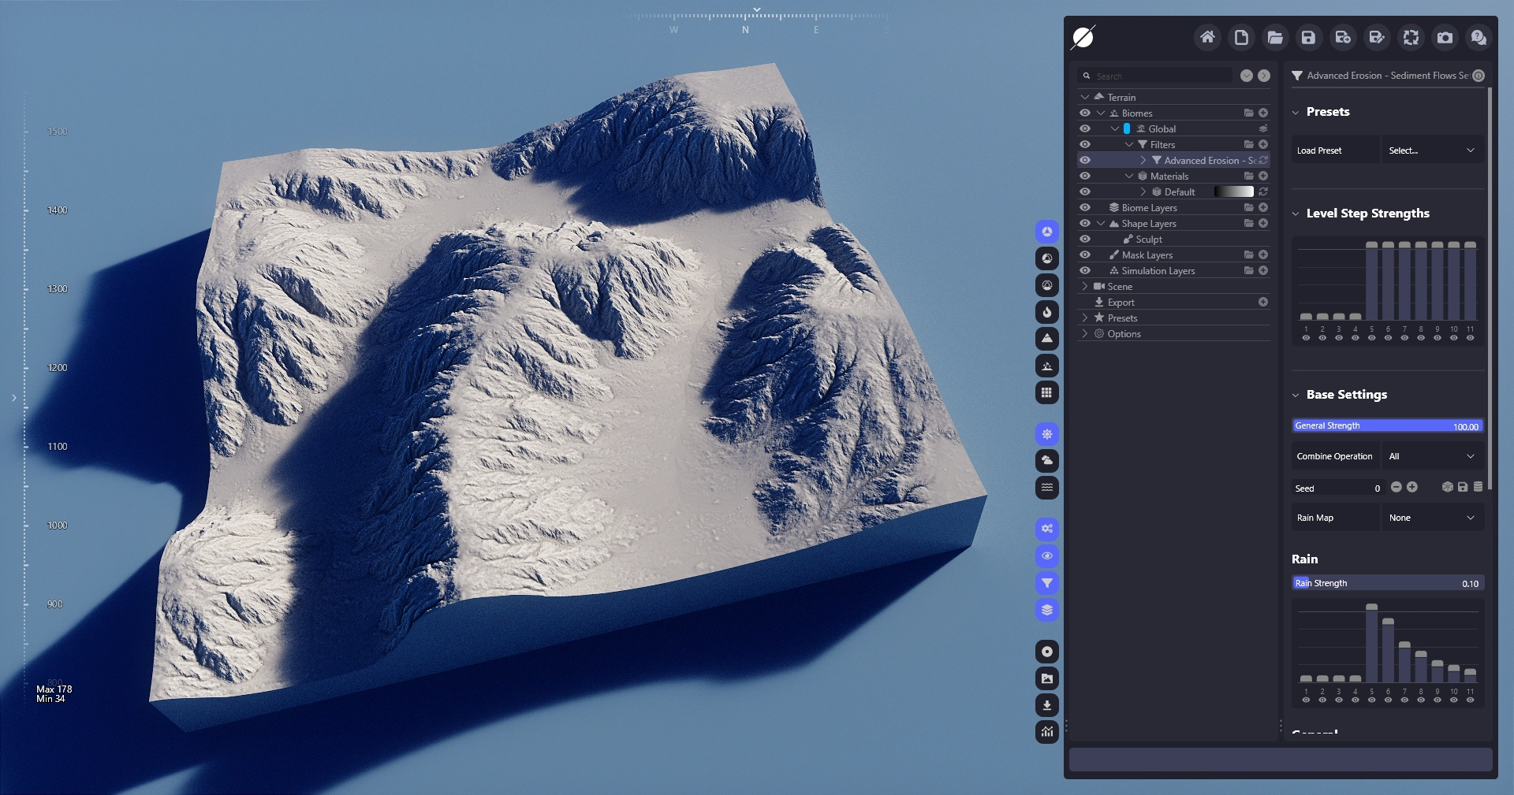This screenshot has width=1514, height=795.
Task: Open the Combine Operation dropdown
Action: coord(1431,456)
